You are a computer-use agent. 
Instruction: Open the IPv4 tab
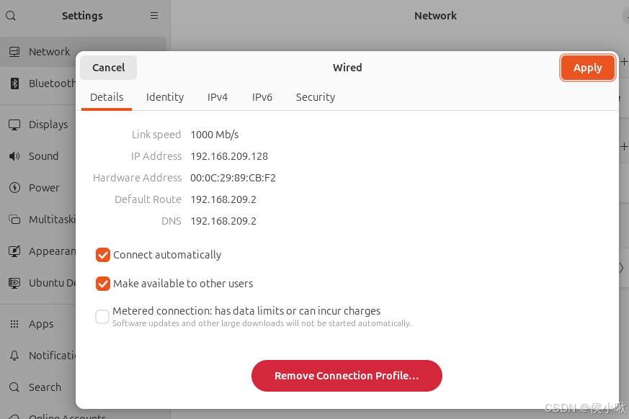click(x=218, y=97)
